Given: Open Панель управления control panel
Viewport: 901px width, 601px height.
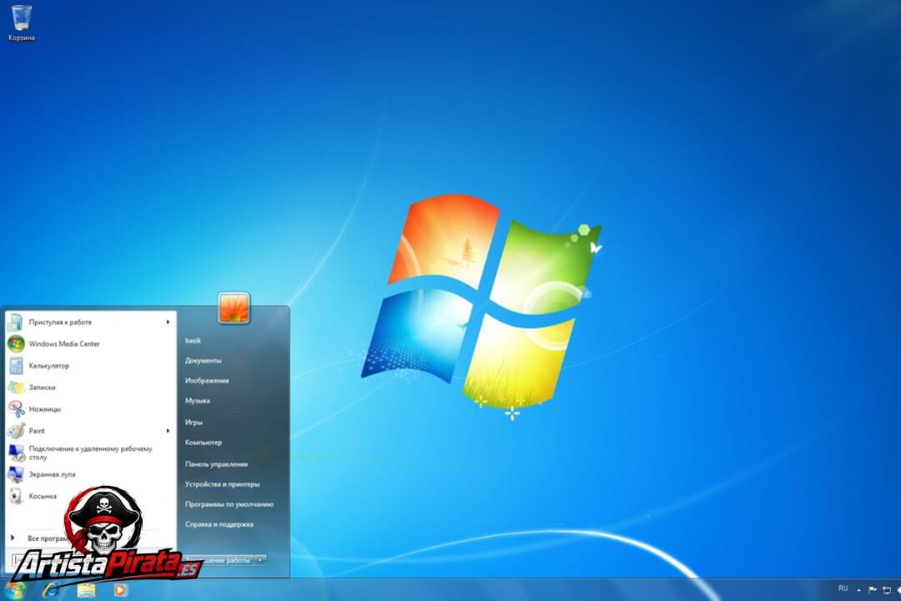Looking at the screenshot, I should point(216,464).
